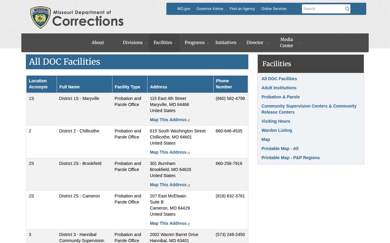Open the Programs menu item
Screen dimensions: 390x243
(x=194, y=43)
